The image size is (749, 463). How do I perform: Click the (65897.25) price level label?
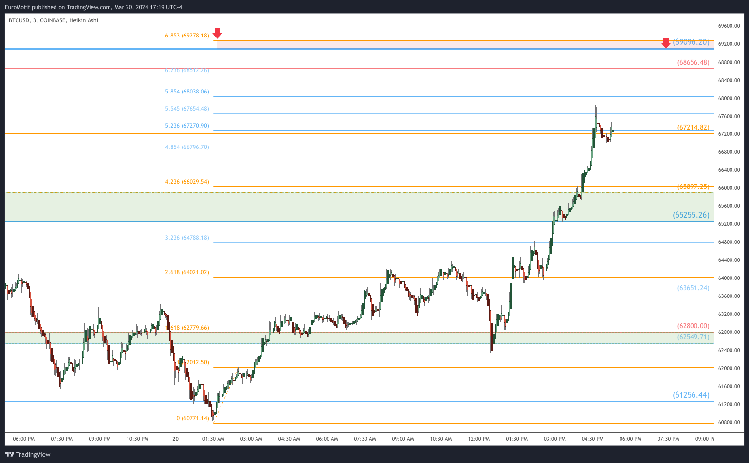pyautogui.click(x=693, y=186)
